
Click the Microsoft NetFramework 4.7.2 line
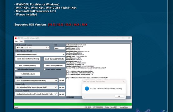click(35, 11)
